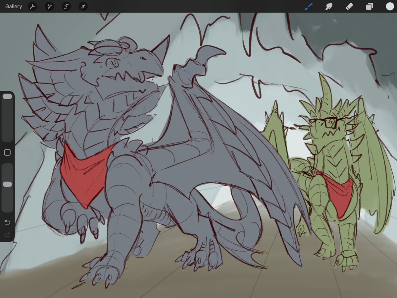Open the color picker swatch

click(390, 6)
